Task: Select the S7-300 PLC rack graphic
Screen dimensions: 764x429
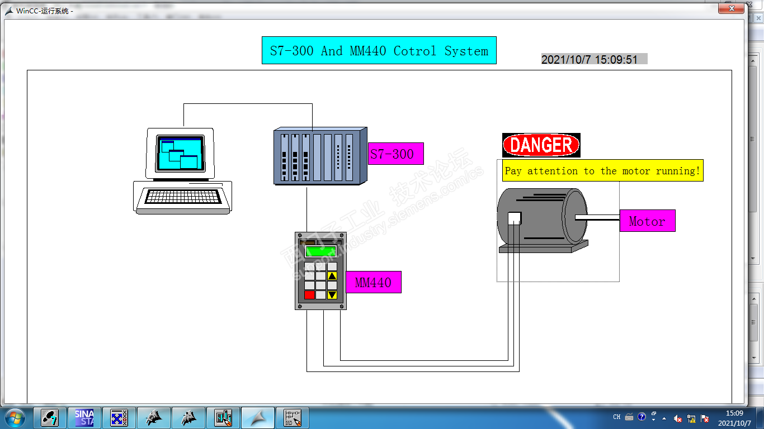Action: (320, 155)
